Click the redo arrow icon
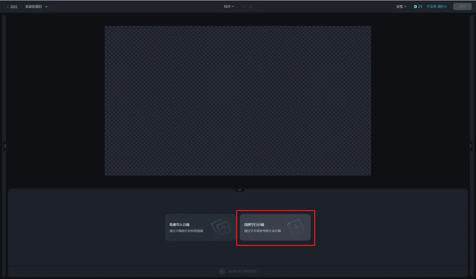 click(251, 7)
